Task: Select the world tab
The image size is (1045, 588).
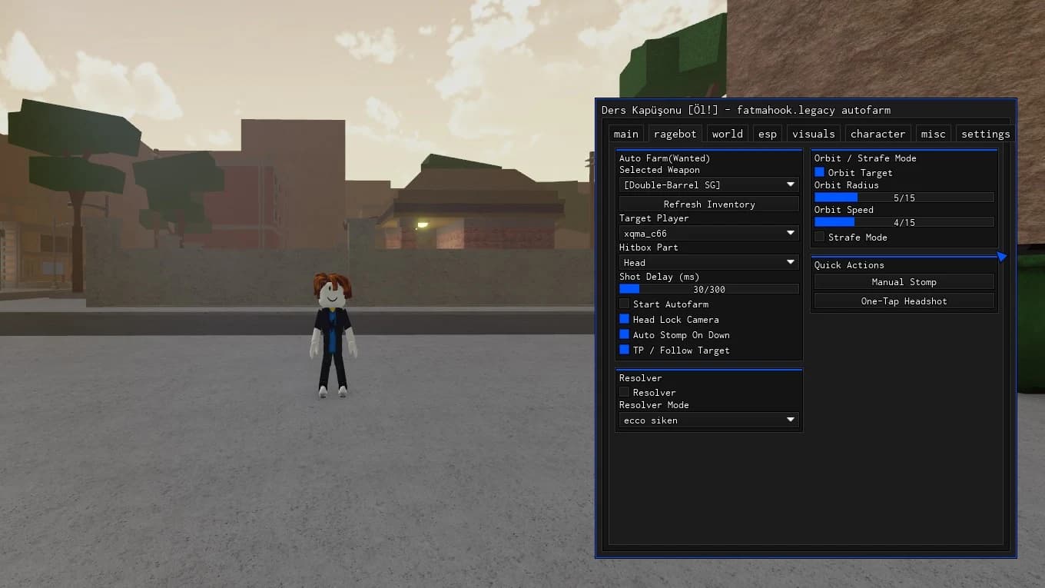Action: [727, 134]
